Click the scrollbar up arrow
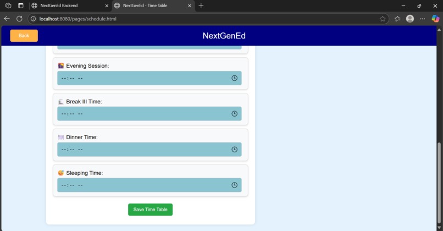The width and height of the screenshot is (443, 231). point(439,30)
